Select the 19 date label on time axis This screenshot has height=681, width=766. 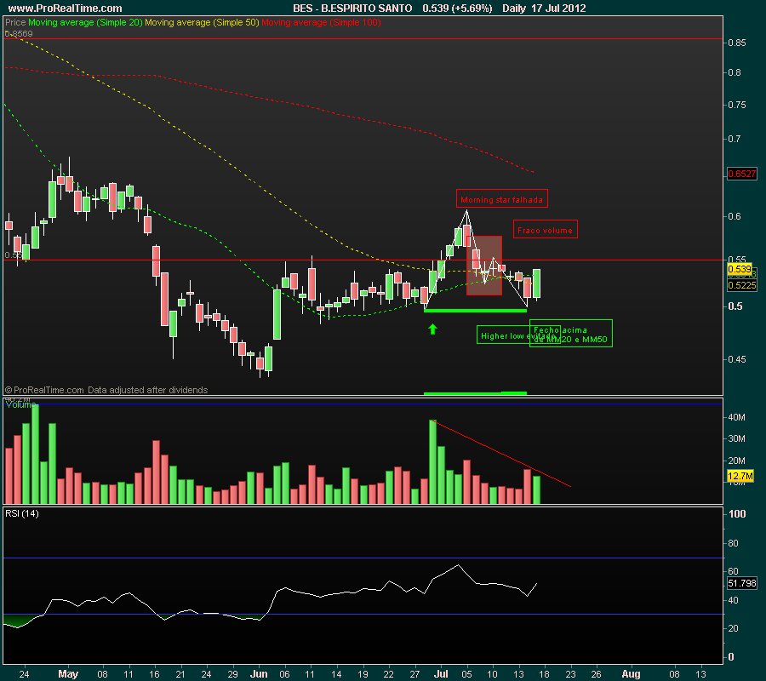click(x=363, y=674)
